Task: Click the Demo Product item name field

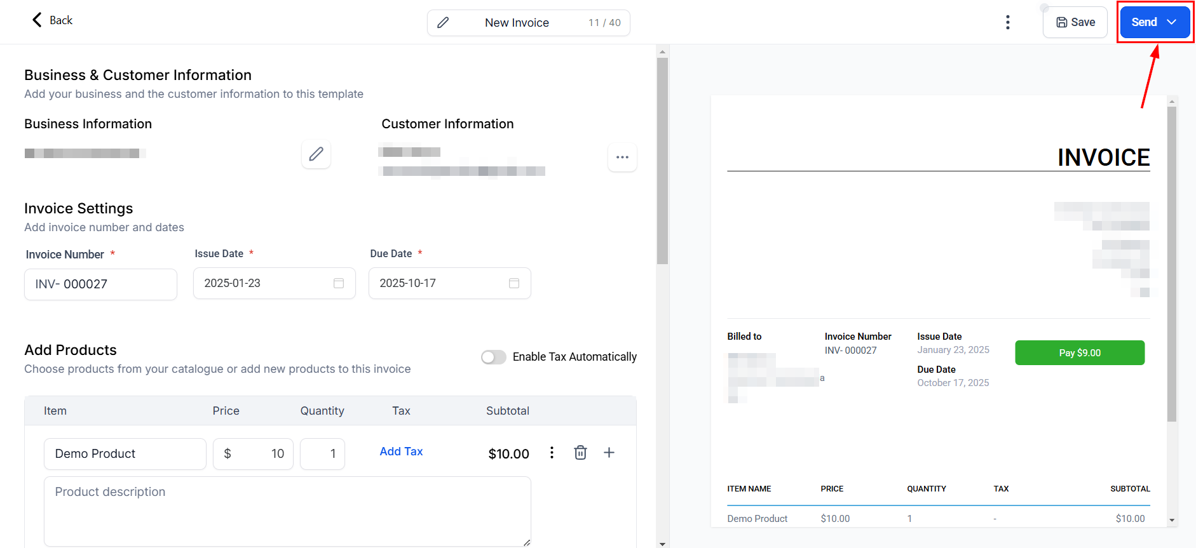Action: click(125, 454)
